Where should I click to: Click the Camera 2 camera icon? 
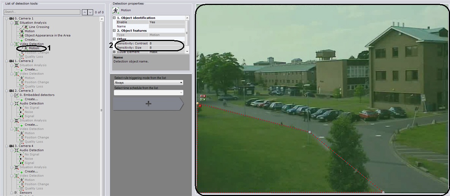coord(11,61)
